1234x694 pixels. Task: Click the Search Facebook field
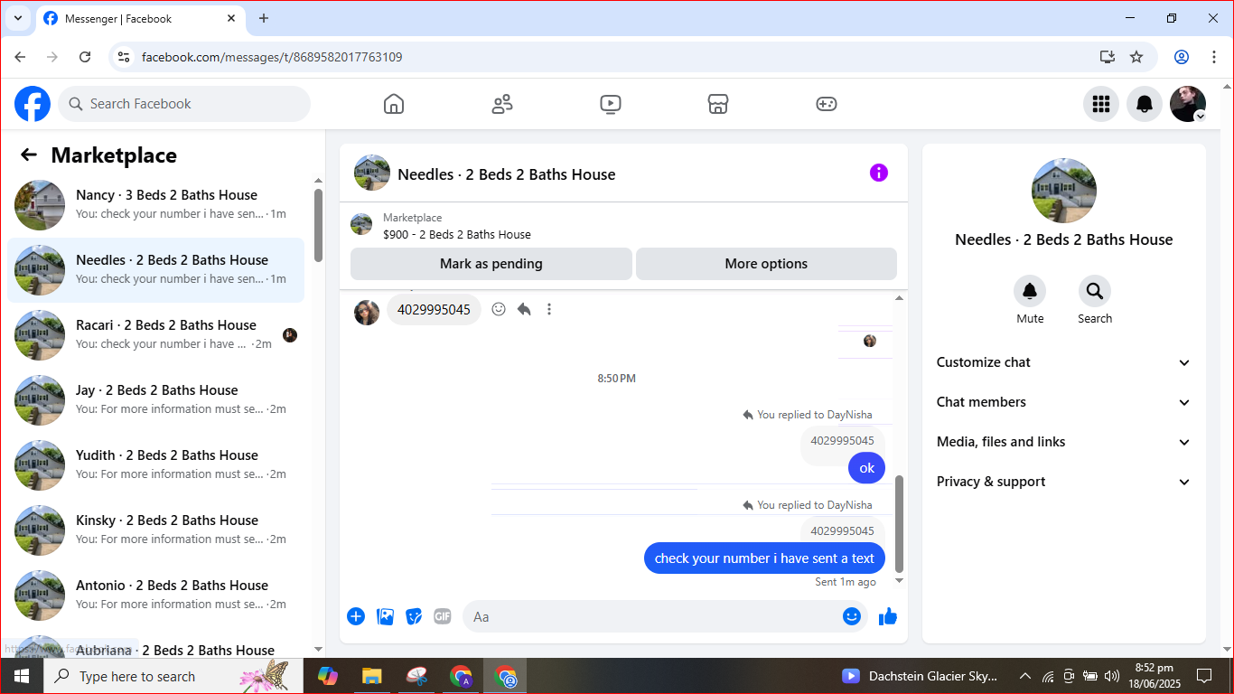click(184, 104)
